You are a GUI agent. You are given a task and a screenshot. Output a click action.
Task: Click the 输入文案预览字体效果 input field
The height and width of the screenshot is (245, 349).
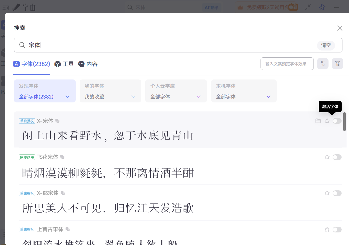[287, 64]
